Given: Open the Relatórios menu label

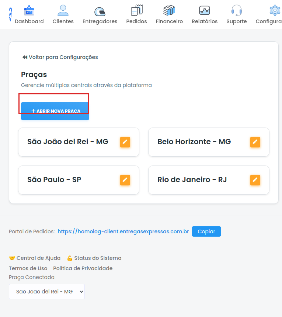Looking at the screenshot, I should [205, 21].
